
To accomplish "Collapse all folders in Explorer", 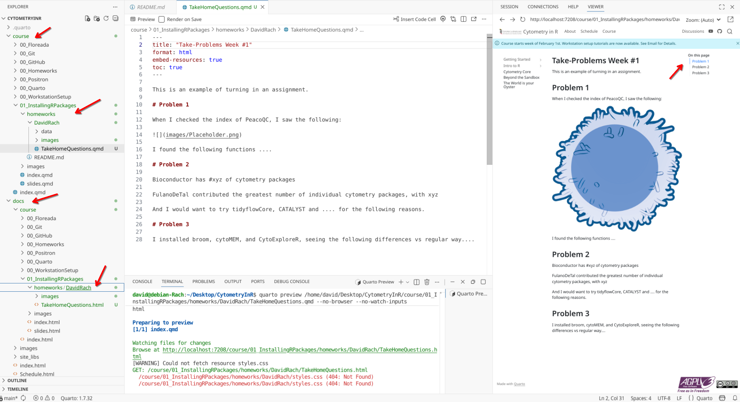I will coord(116,19).
